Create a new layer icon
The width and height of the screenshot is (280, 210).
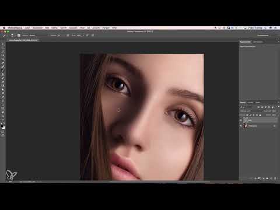(x=271, y=178)
